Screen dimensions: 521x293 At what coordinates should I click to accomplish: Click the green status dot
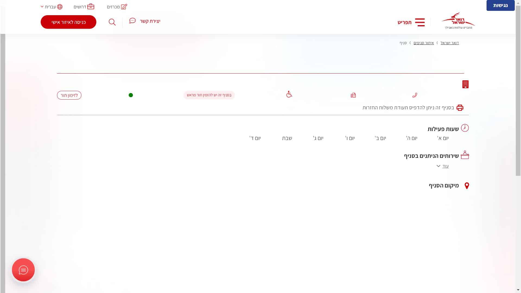coord(131,95)
